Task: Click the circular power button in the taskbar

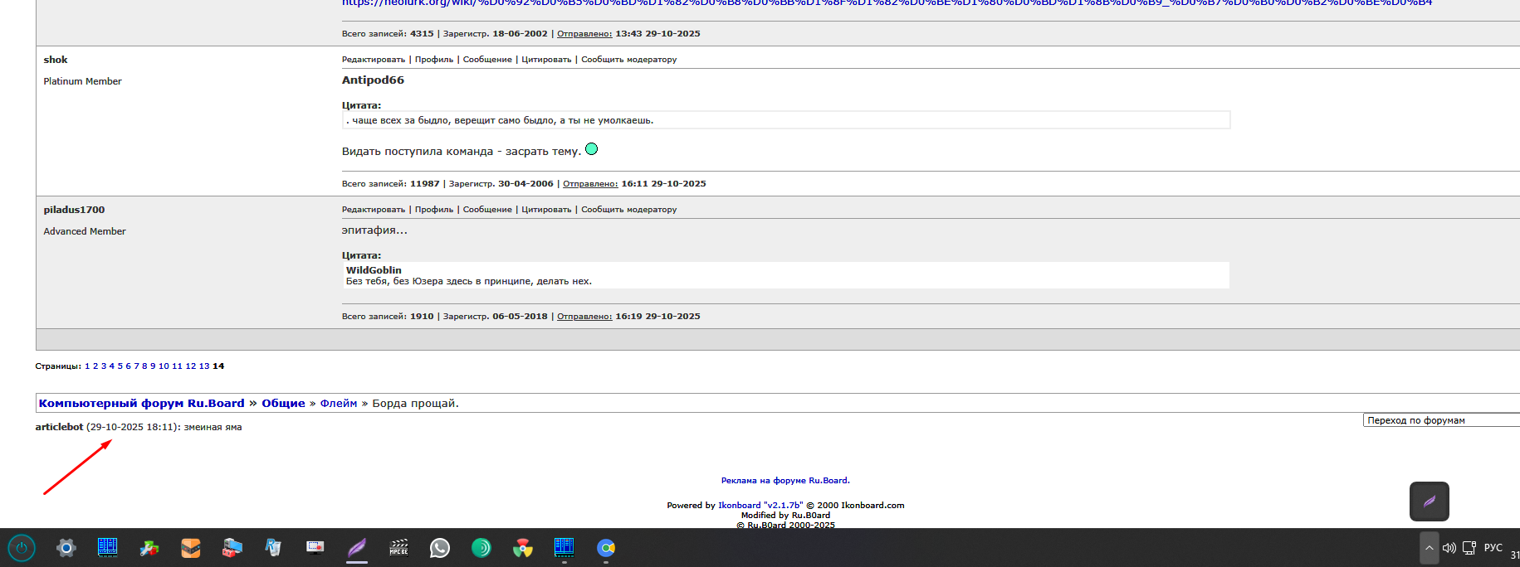Action: coord(22,548)
